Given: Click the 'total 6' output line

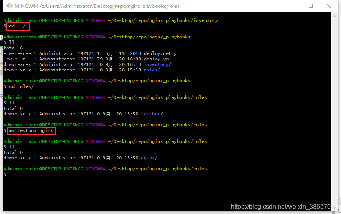Looking at the screenshot, I should (x=13, y=48).
